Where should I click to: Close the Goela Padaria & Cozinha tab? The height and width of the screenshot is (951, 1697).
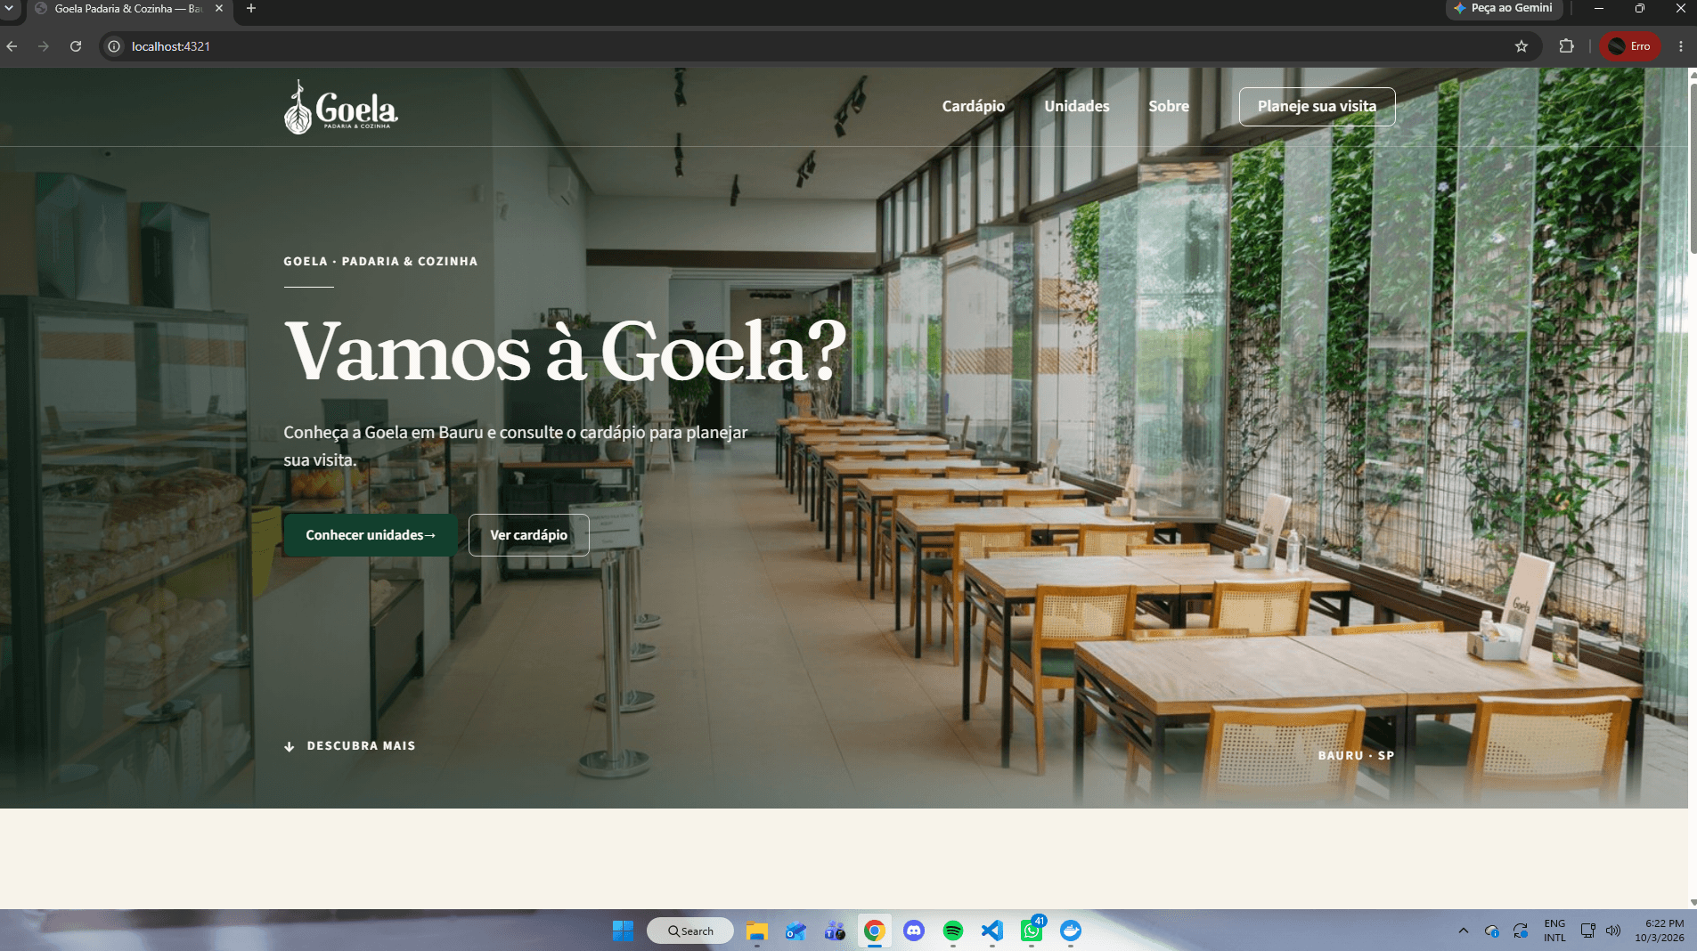(x=219, y=9)
